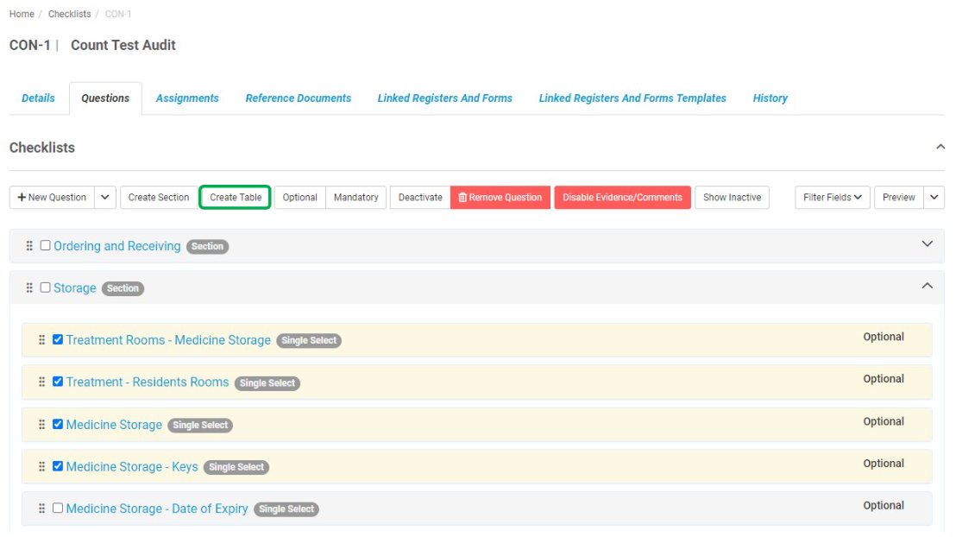Expand the Ordering and Receiving section
Image resolution: width=956 pixels, height=537 pixels.
(928, 245)
